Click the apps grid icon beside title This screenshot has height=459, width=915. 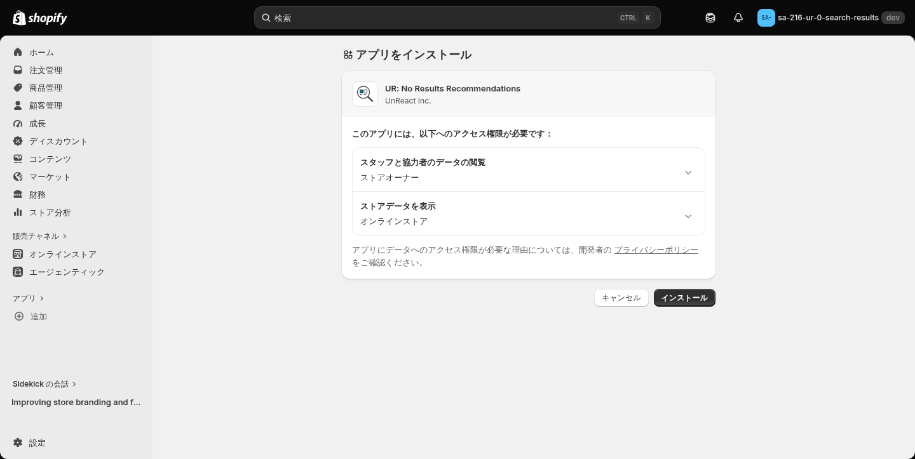pyautogui.click(x=348, y=55)
